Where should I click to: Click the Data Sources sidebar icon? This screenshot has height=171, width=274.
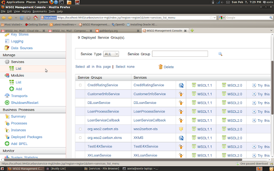7,48
